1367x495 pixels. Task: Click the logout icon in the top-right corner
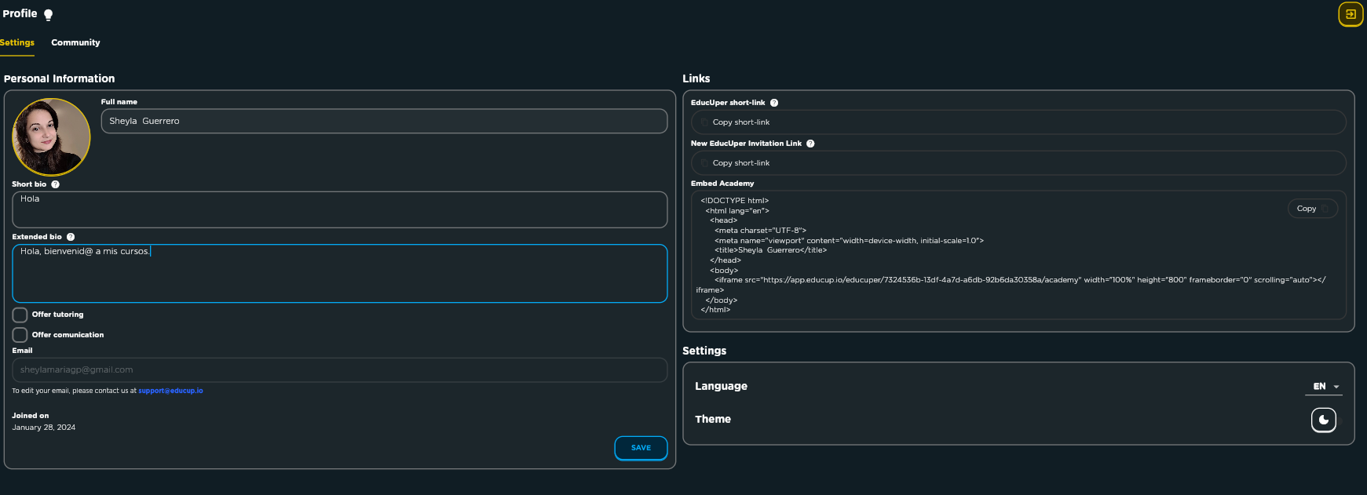pyautogui.click(x=1351, y=14)
